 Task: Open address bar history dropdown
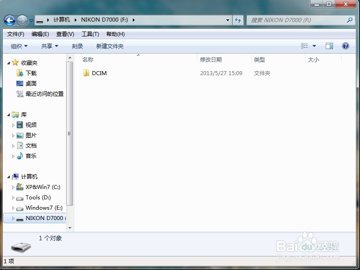coord(228,20)
